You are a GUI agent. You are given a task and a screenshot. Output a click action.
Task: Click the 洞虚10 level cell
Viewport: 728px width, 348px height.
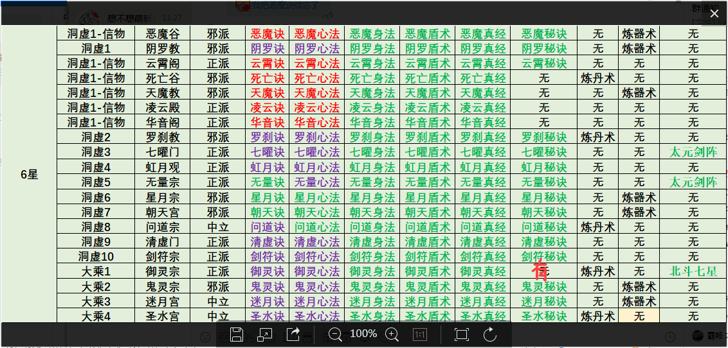[96, 256]
